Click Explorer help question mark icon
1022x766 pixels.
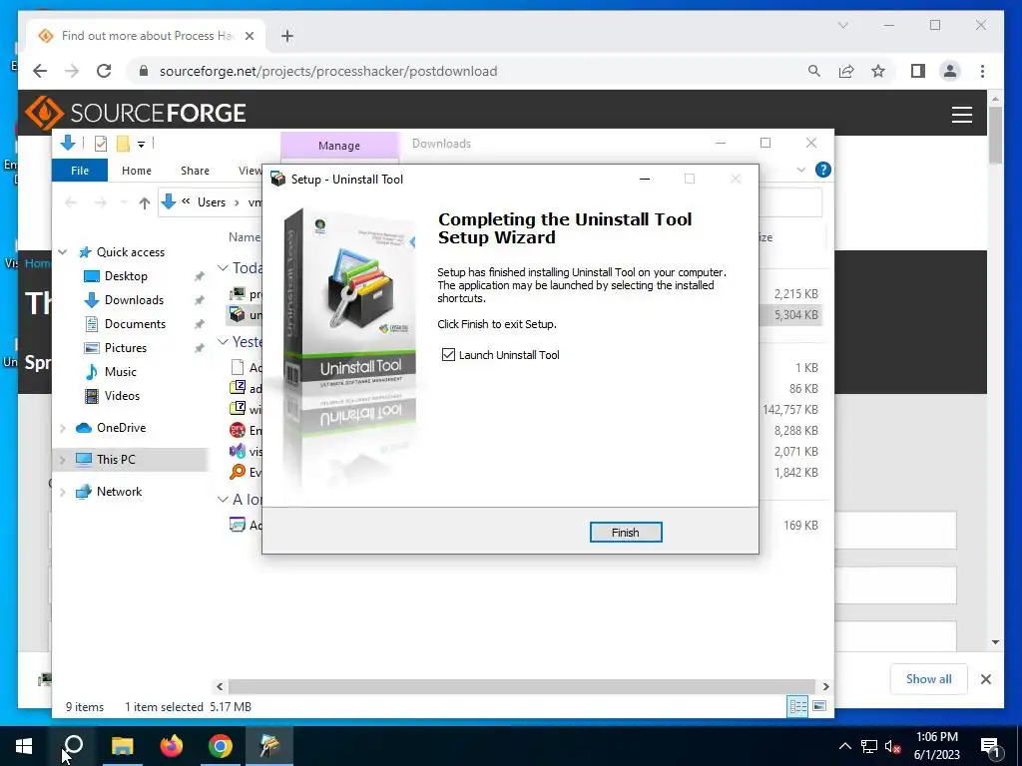click(x=822, y=170)
